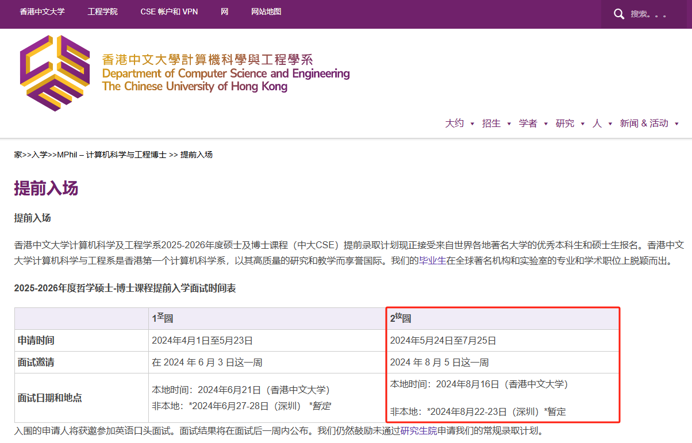Go to 家 breadcrumb link
This screenshot has width=692, height=443.
(18, 155)
